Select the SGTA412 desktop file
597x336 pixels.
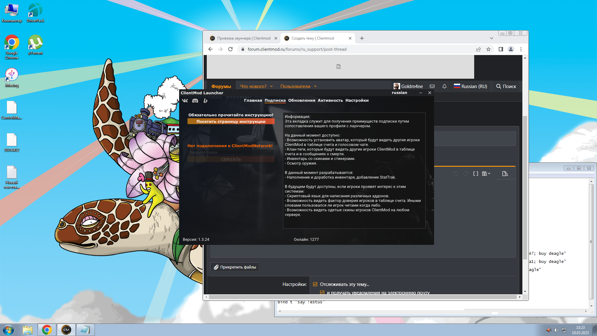click(12, 142)
